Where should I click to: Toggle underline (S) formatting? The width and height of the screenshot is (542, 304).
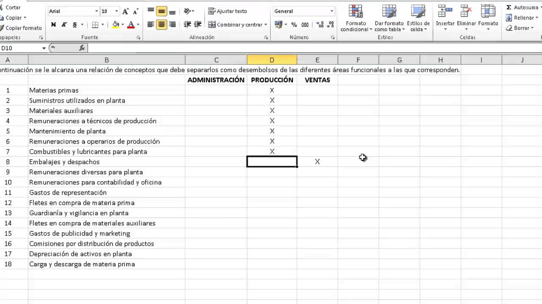point(75,25)
